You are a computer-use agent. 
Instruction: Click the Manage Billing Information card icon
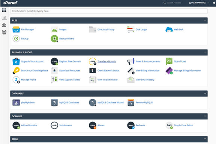169,71
